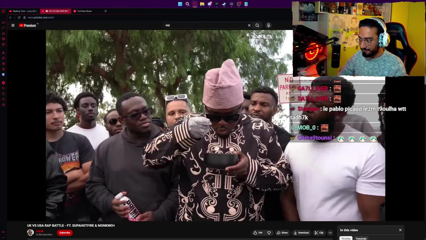This screenshot has height=240, width=426.
Task: Open GX Corner gamepad icon in sidebar
Action: coord(3,22)
